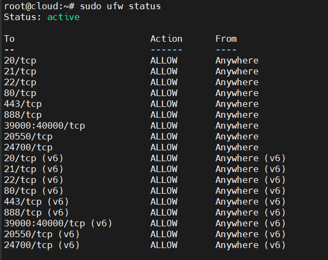Image resolution: width=328 pixels, height=260 pixels.
Task: Click the 443/tcp entry without v6
Action: (x=23, y=104)
